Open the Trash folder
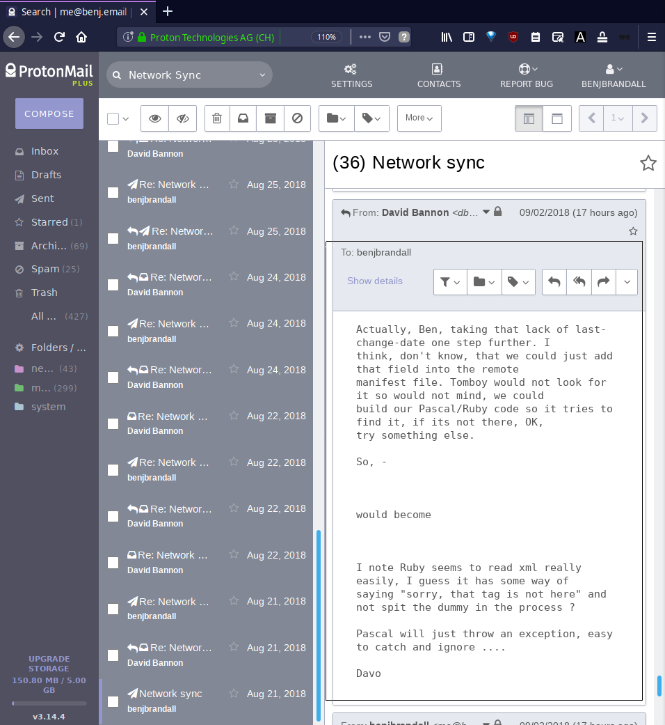 click(45, 293)
